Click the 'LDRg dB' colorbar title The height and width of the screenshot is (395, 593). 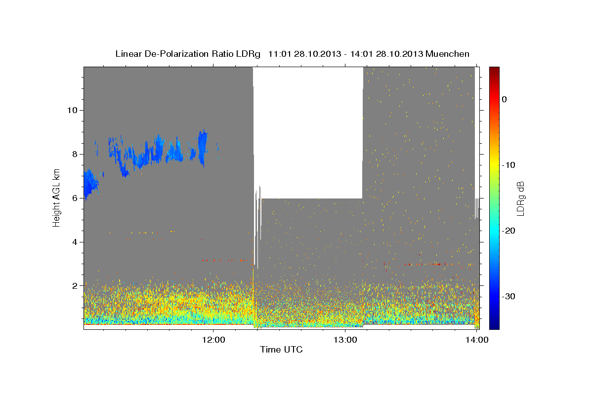click(x=520, y=198)
